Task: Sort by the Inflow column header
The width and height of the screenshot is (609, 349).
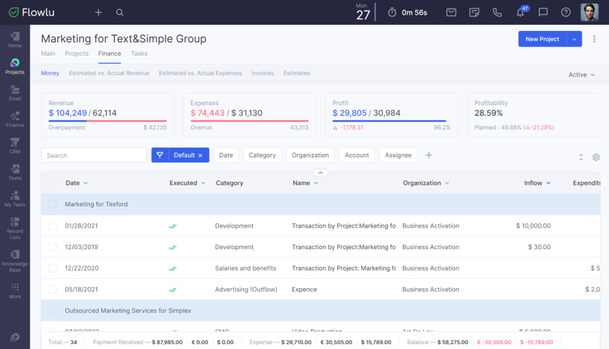Action: (537, 183)
